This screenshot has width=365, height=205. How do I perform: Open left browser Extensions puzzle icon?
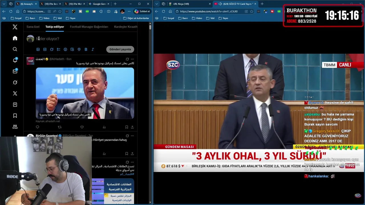[101, 11]
